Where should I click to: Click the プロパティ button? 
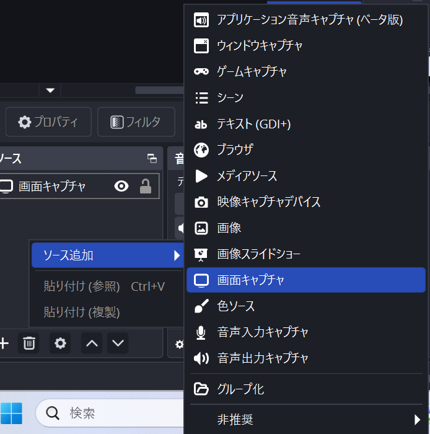coord(48,122)
